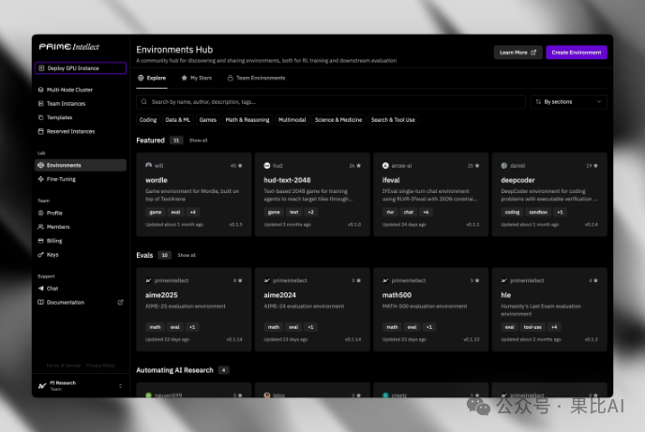This screenshot has width=645, height=432.
Task: Open the By sections sort dropdown
Action: click(569, 102)
